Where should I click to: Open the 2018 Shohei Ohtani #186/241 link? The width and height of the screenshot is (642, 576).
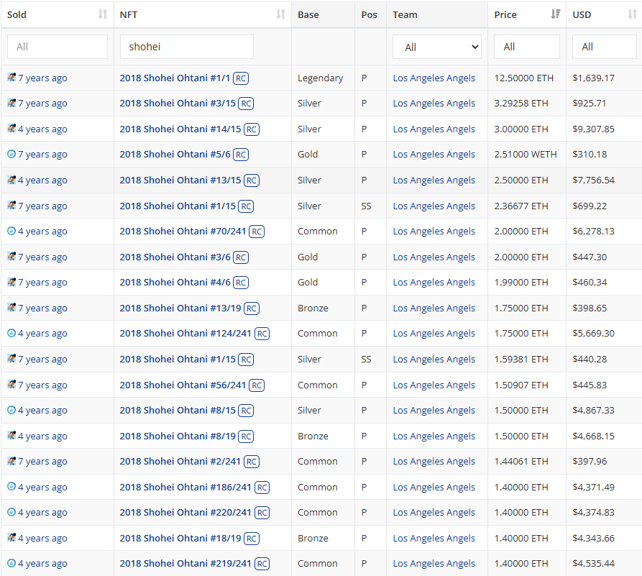coord(185,487)
